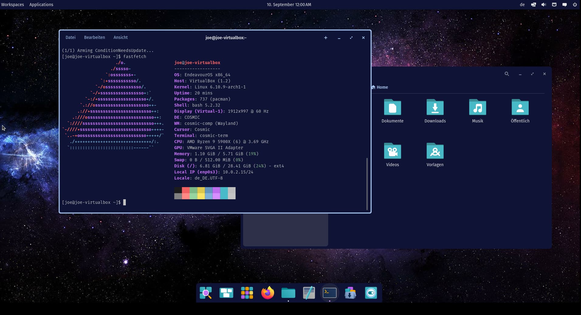The image size is (581, 315).
Task: Open the Öffentlich folder in the Files window
Action: (x=520, y=111)
